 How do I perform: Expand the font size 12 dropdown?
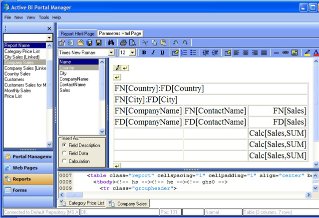click(x=132, y=52)
